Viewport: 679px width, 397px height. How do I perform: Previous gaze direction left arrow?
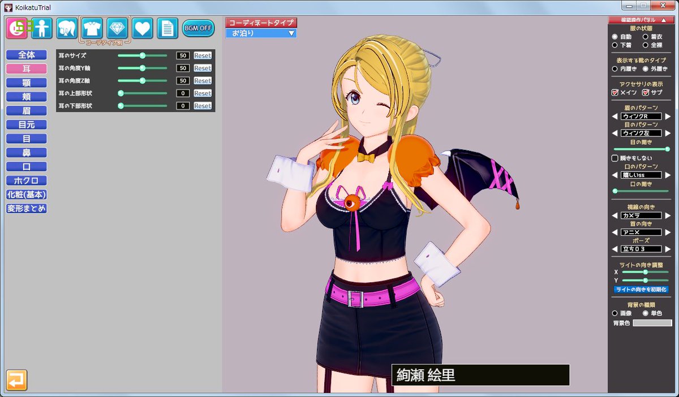pyautogui.click(x=614, y=215)
